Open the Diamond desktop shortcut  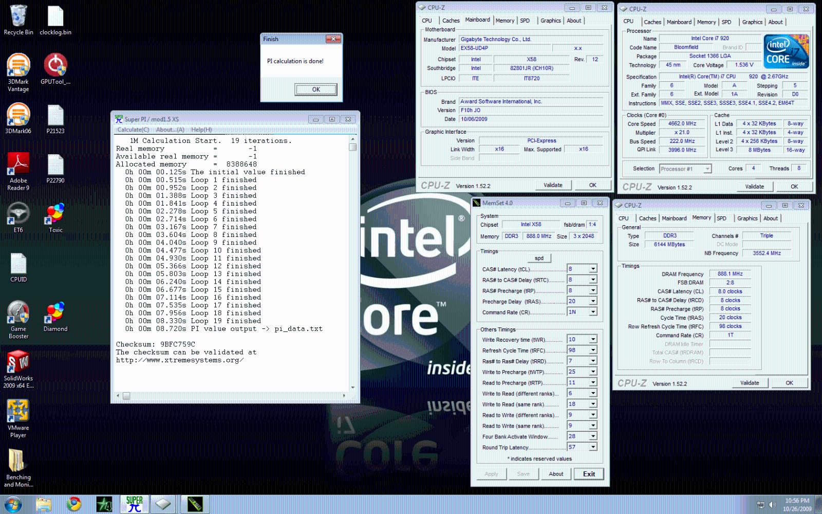[55, 316]
